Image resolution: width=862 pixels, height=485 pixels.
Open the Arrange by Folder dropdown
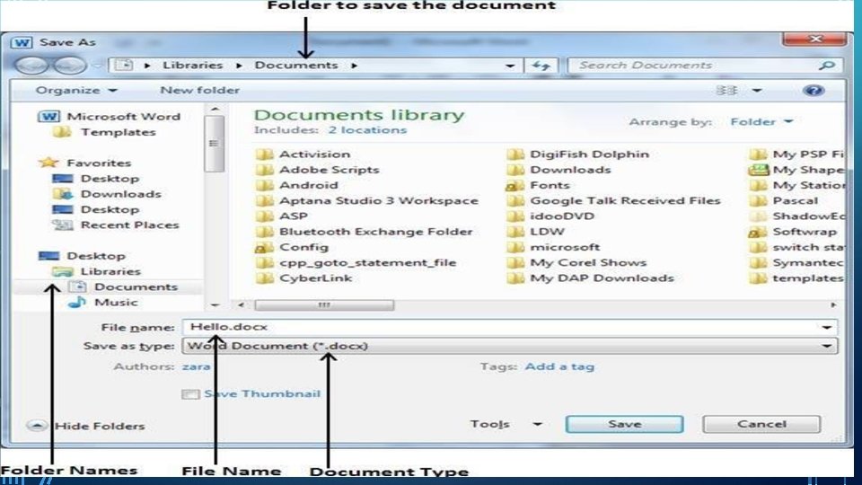point(761,121)
